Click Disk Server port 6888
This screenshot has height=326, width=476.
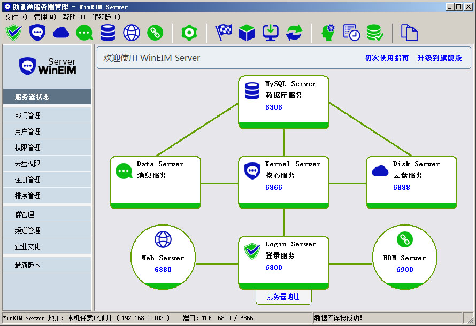click(402, 188)
